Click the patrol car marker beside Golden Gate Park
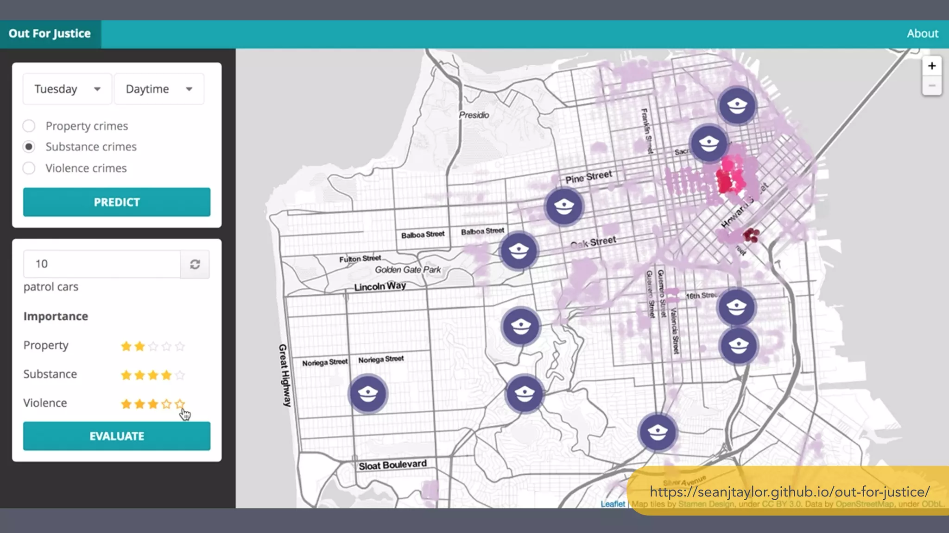The height and width of the screenshot is (533, 949). 519,251
